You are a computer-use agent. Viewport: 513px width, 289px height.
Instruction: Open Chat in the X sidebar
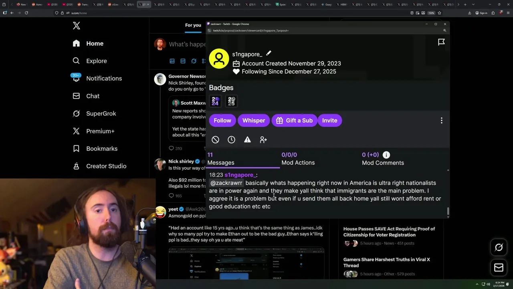pos(86,96)
